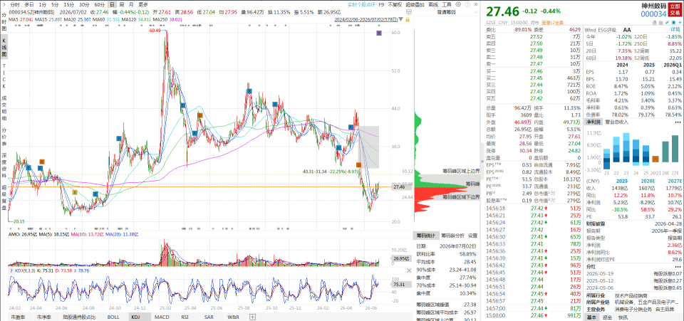
Task: Click the smiley feedback icon in top toolbar
Action: [x=467, y=4]
